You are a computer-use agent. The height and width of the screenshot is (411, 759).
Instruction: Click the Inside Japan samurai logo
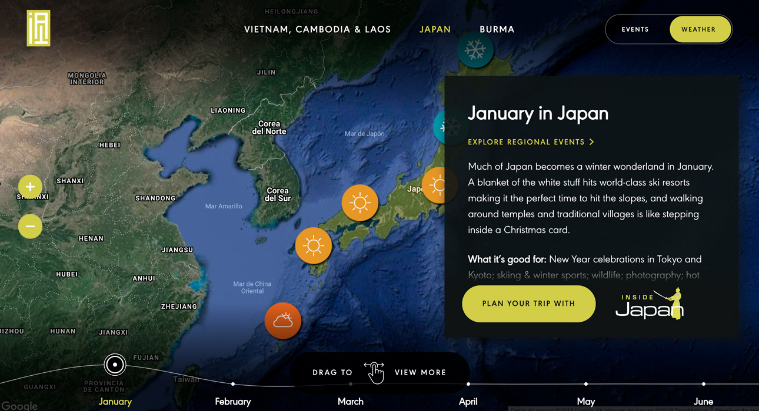(x=650, y=304)
